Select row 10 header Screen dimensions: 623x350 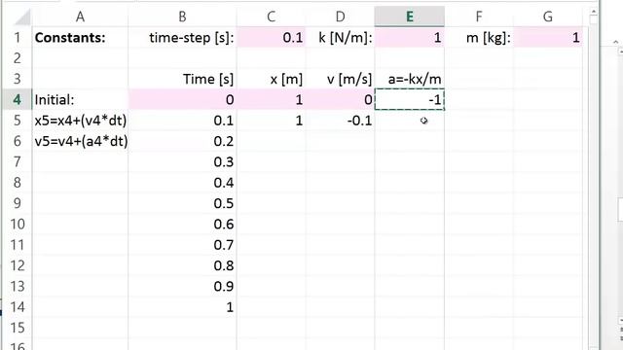pos(18,225)
